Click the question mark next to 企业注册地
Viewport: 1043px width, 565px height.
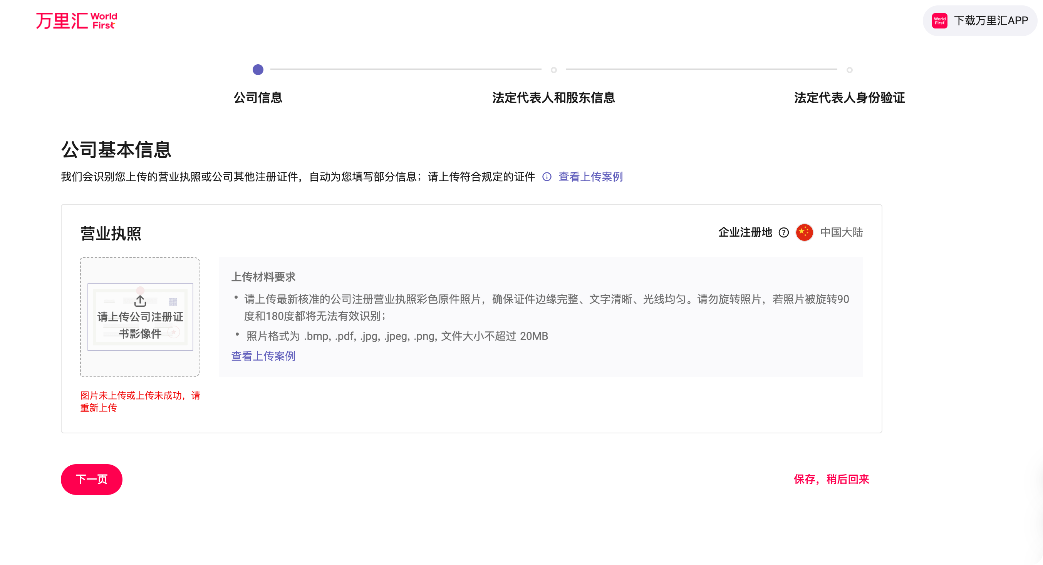(x=783, y=233)
